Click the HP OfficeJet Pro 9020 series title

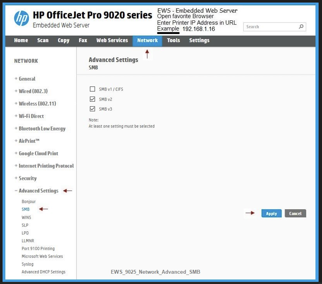point(93,15)
